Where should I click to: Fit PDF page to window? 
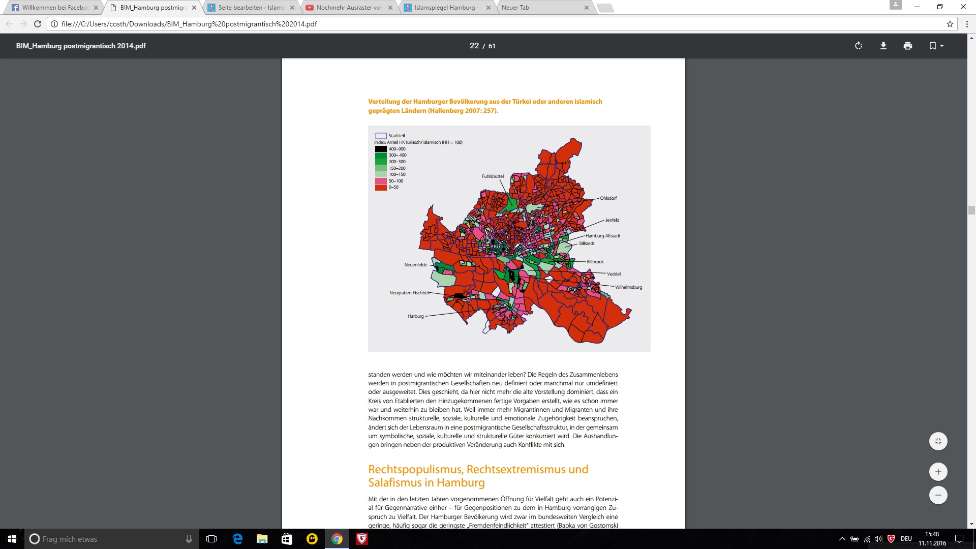click(x=938, y=441)
